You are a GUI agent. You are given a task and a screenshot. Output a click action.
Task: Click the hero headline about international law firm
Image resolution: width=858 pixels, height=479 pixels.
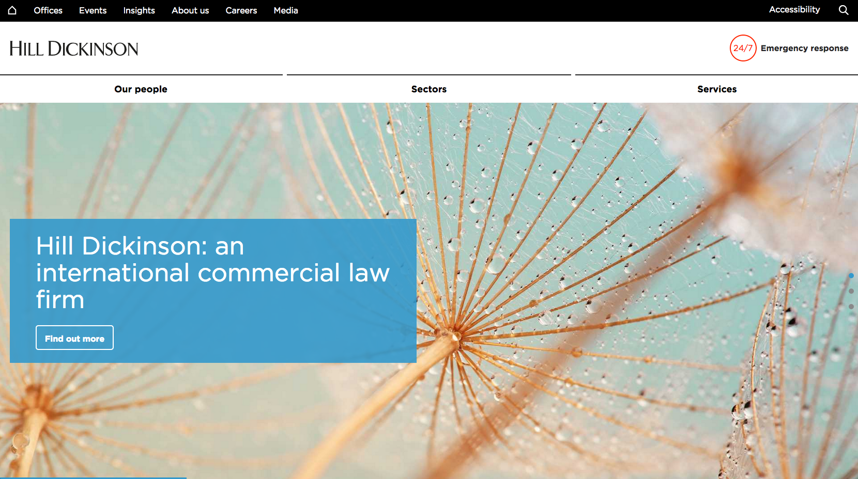(x=212, y=273)
